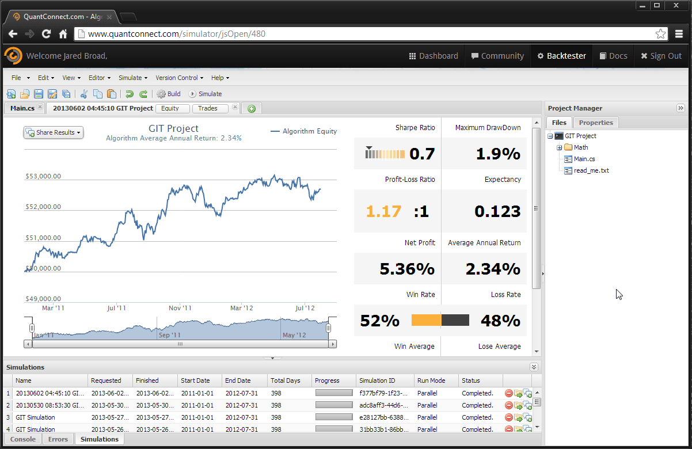Click the Build button
This screenshot has width=692, height=449.
pos(169,94)
